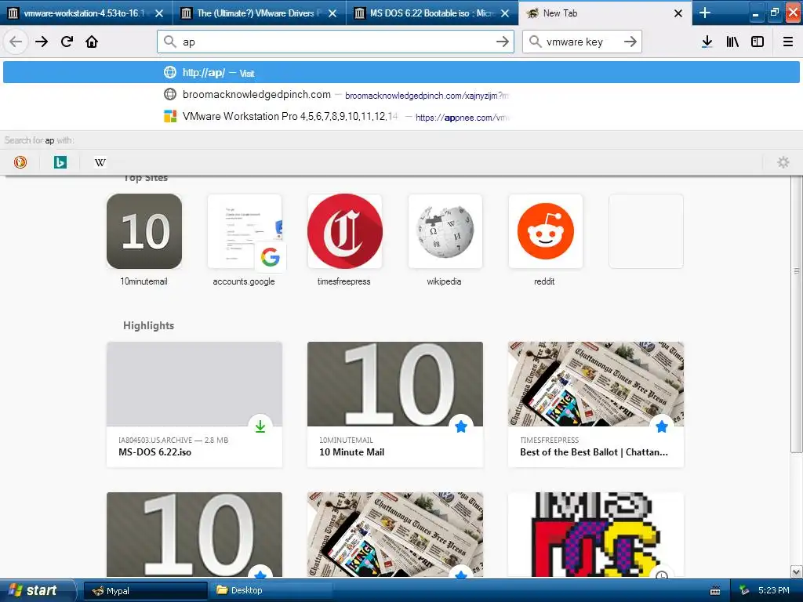803x602 pixels.
Task: Open the library bookmarks icon
Action: click(732, 42)
